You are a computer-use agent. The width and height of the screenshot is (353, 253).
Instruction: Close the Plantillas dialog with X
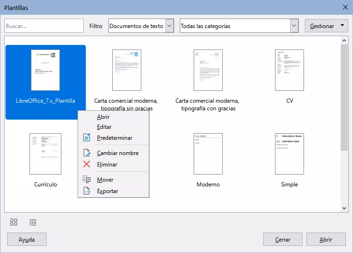point(345,7)
